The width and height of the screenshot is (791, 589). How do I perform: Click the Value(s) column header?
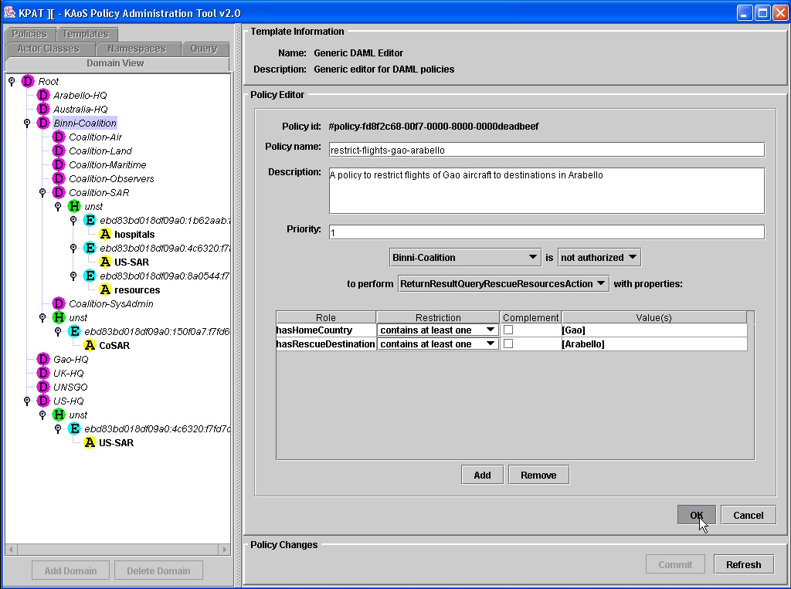[x=654, y=317]
